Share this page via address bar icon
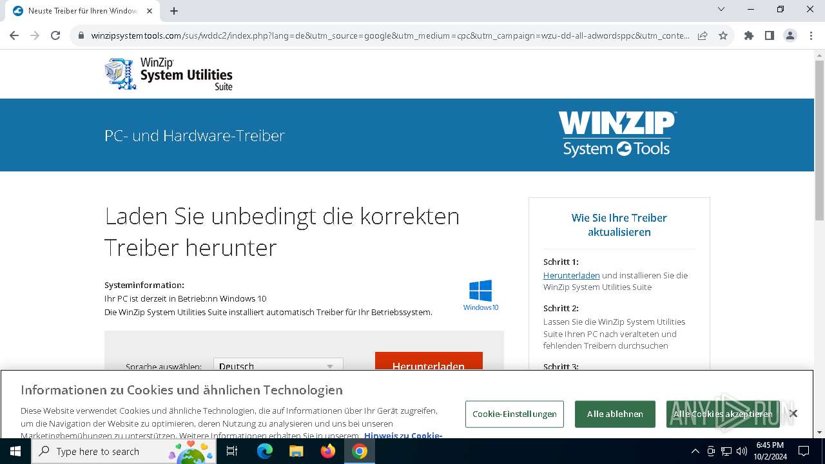The height and width of the screenshot is (464, 825). pyautogui.click(x=703, y=35)
